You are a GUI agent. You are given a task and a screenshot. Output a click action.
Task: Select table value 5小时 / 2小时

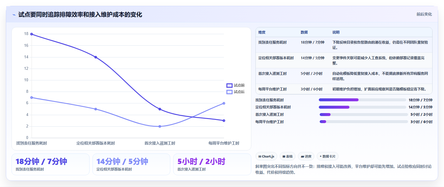click(x=311, y=74)
